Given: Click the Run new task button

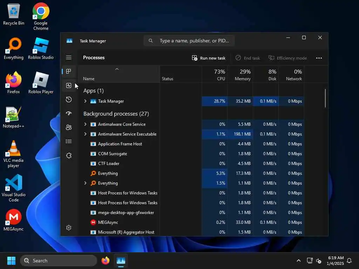Looking at the screenshot, I should pyautogui.click(x=209, y=58).
